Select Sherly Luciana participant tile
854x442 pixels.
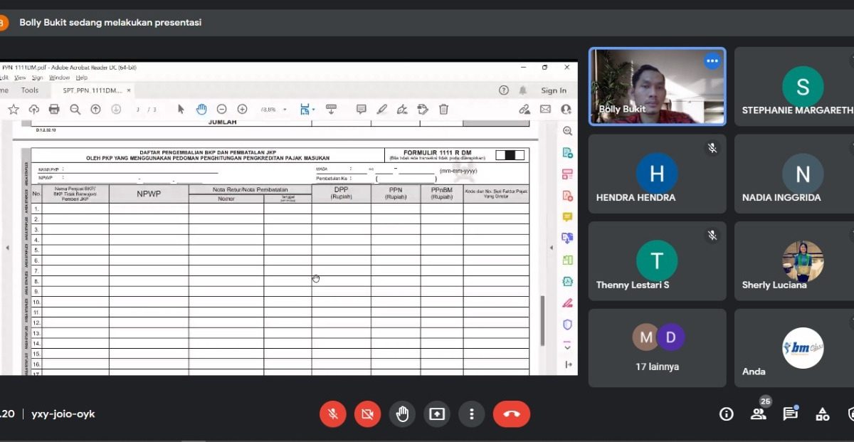click(794, 261)
